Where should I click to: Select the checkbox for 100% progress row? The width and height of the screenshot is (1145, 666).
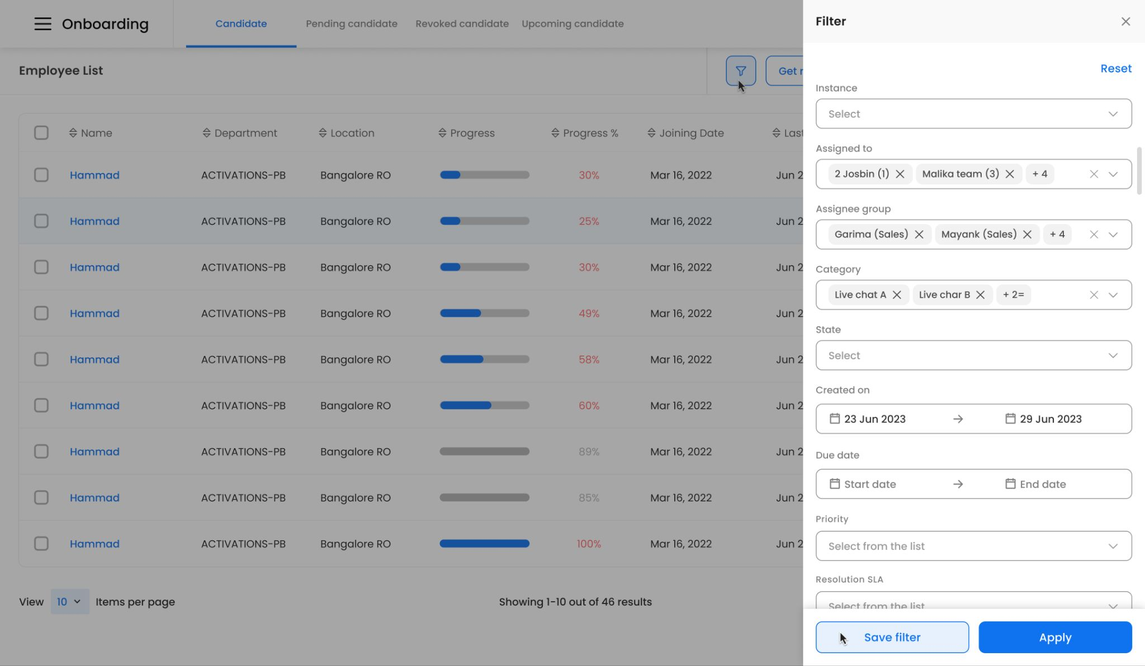point(41,544)
